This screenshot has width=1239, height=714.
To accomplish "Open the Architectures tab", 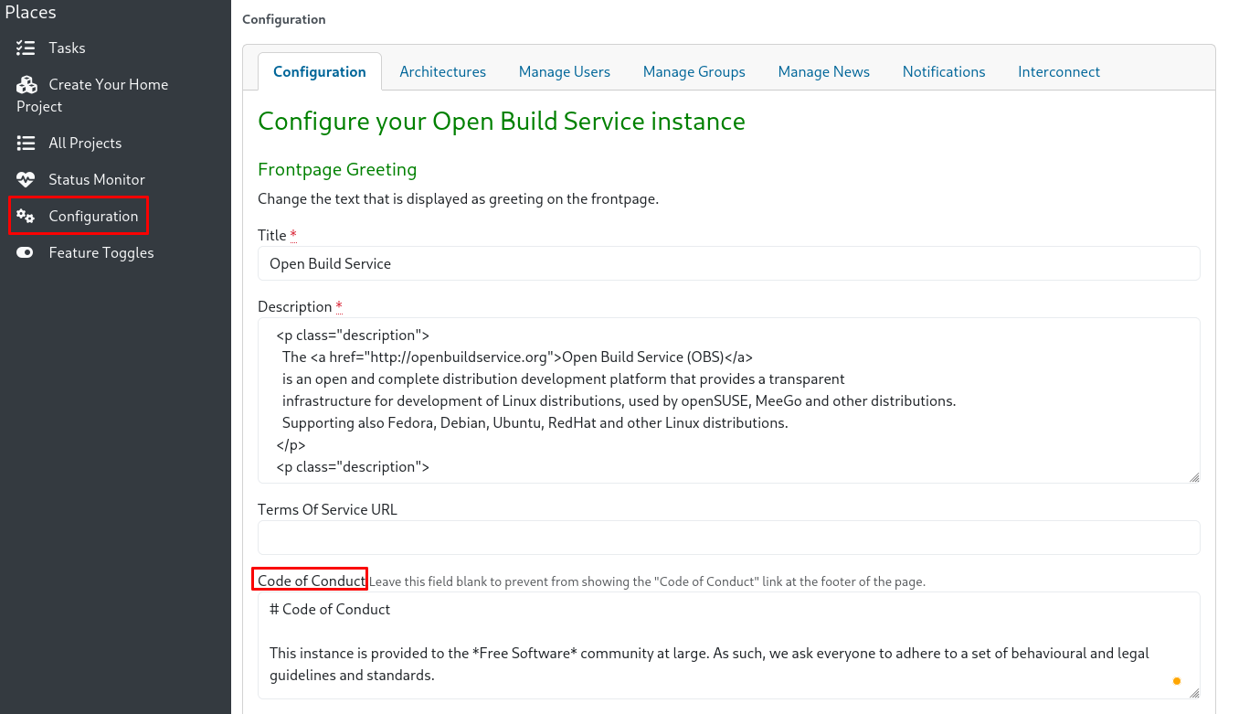I will [442, 72].
